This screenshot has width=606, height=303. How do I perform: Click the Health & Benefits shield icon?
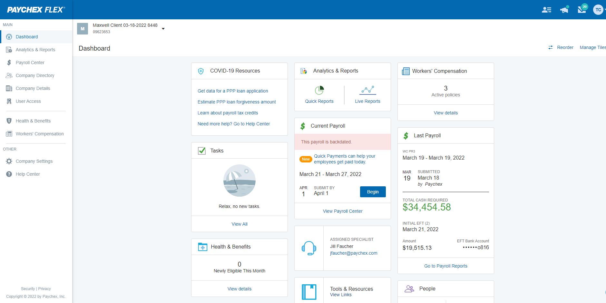tap(9, 121)
